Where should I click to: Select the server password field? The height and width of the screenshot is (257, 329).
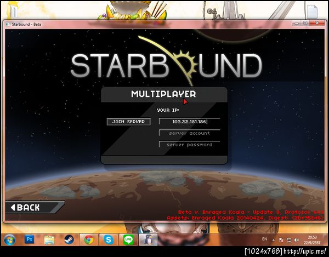pyautogui.click(x=190, y=145)
